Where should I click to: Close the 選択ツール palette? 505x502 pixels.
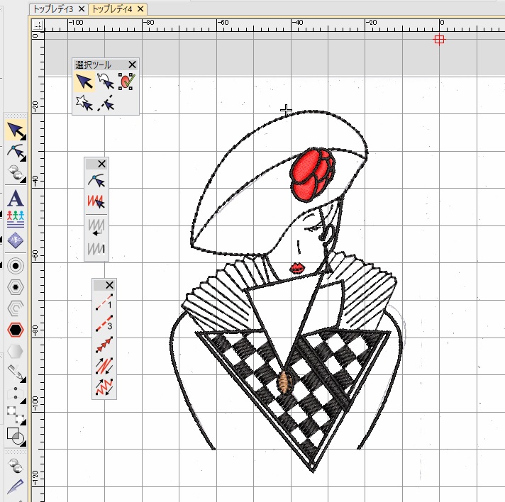pyautogui.click(x=132, y=65)
